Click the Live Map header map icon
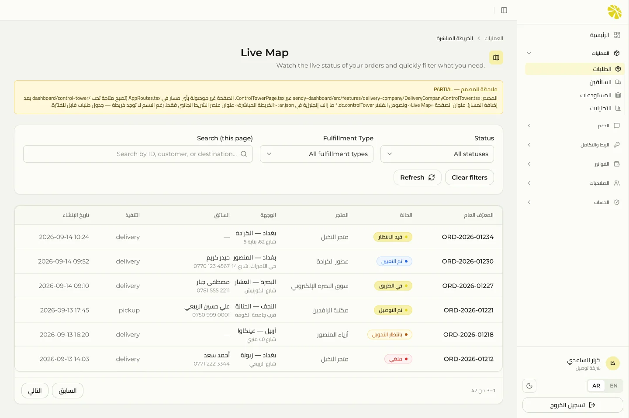Viewport: 629px width, 418px height. 496,58
